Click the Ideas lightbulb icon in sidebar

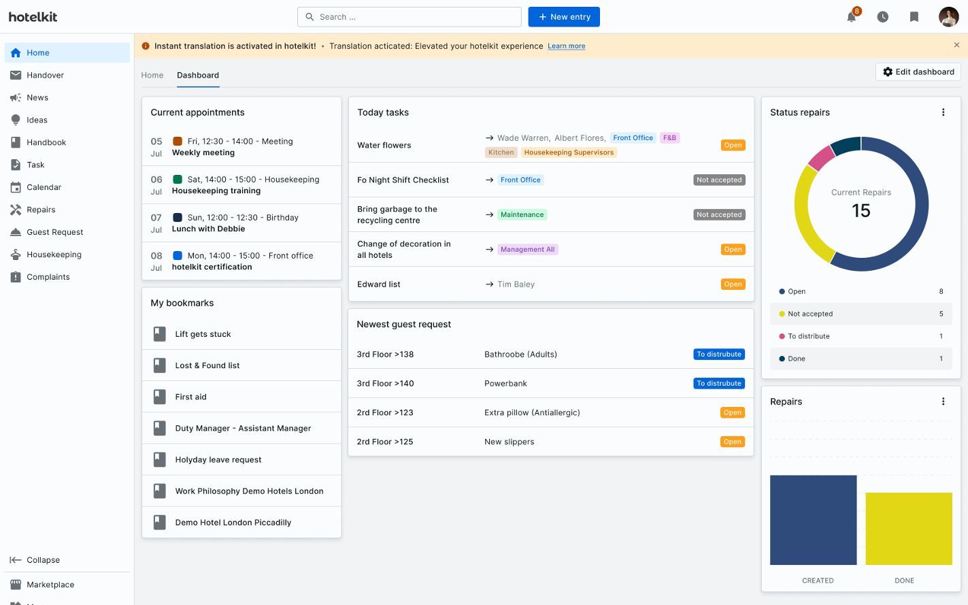pos(16,120)
